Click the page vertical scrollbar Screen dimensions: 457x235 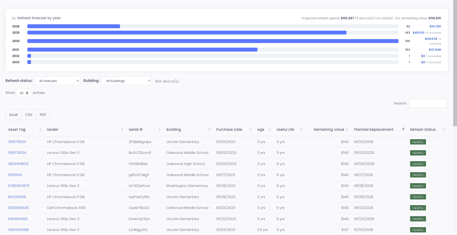(x=455, y=63)
